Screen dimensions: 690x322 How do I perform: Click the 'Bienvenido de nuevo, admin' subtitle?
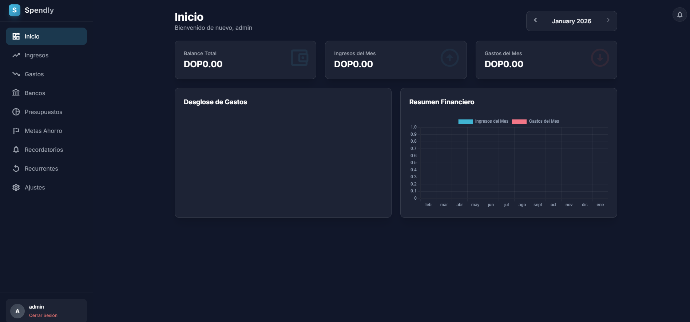coord(213,28)
